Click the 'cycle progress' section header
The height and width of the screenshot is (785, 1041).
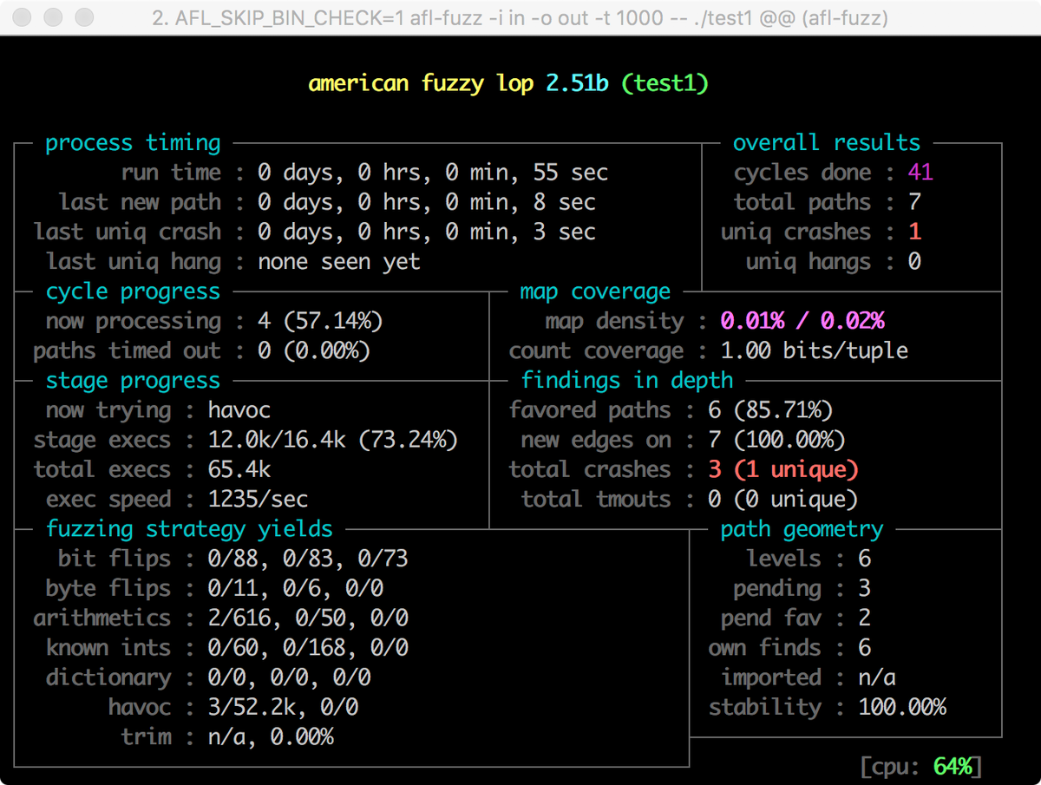[x=133, y=291]
